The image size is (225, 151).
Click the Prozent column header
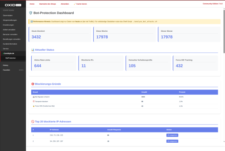[182, 92]
